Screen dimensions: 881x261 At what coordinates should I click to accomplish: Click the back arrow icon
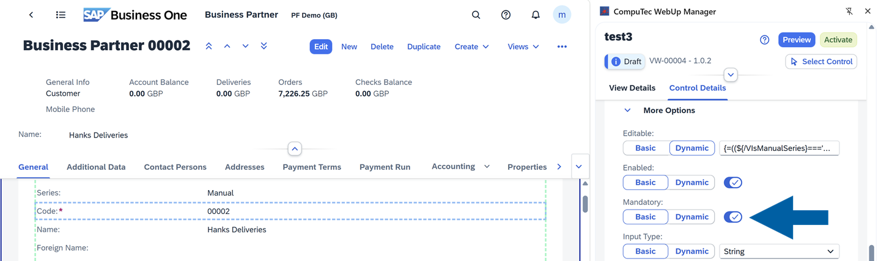click(x=31, y=15)
